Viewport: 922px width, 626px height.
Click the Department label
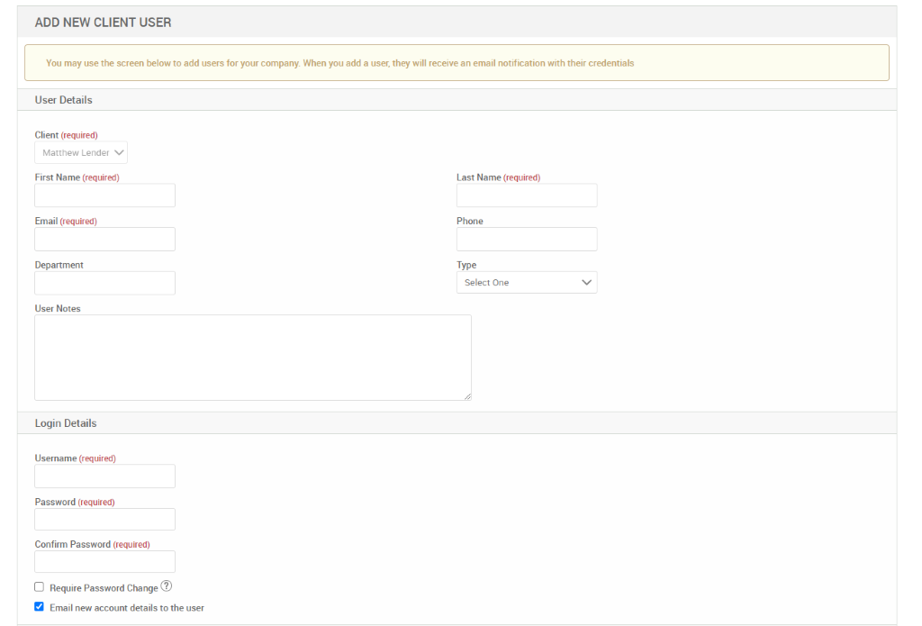click(x=59, y=265)
